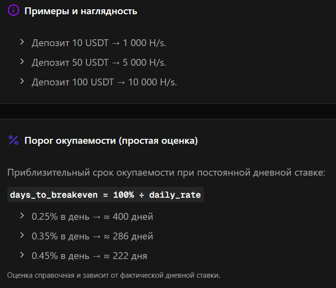Click the 0.45% в день → ≈ 222 дня line

pos(89,256)
